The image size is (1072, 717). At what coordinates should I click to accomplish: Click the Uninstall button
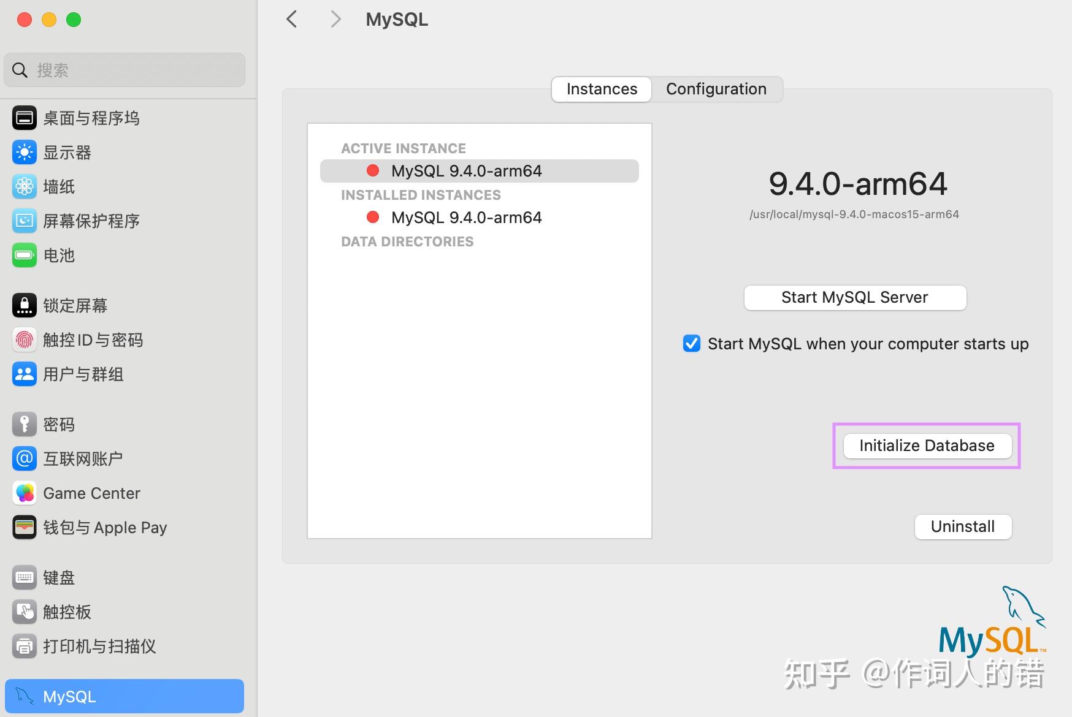962,526
